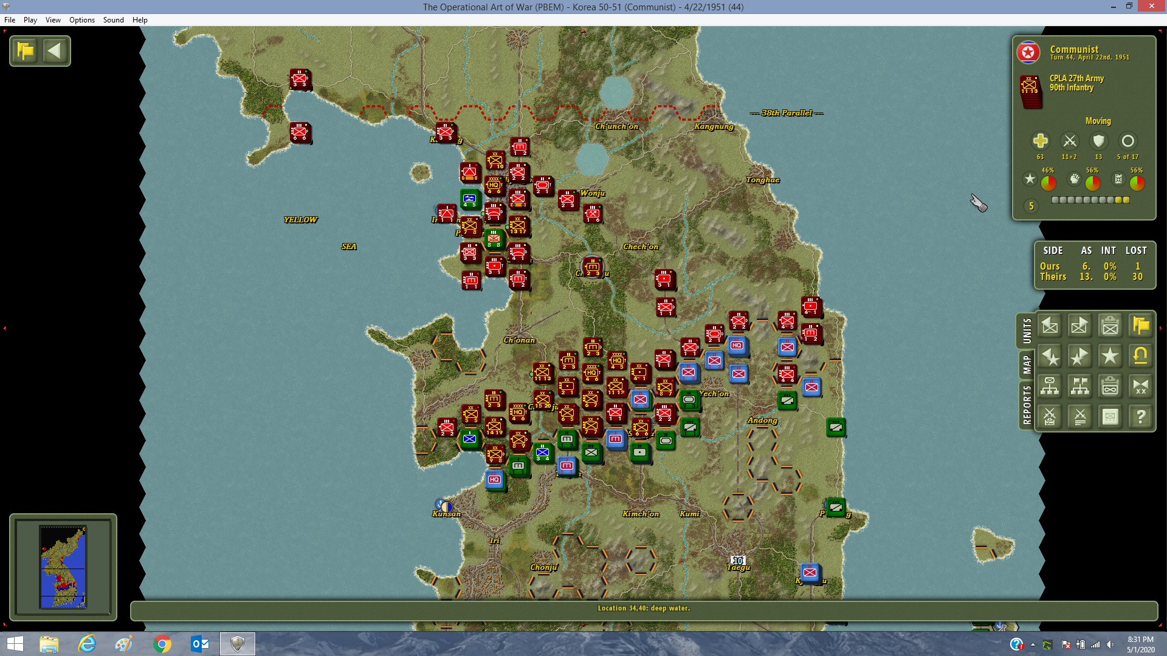The height and width of the screenshot is (656, 1167).
Task: Select previous formation (left arrow with star)
Action: (x=1050, y=357)
